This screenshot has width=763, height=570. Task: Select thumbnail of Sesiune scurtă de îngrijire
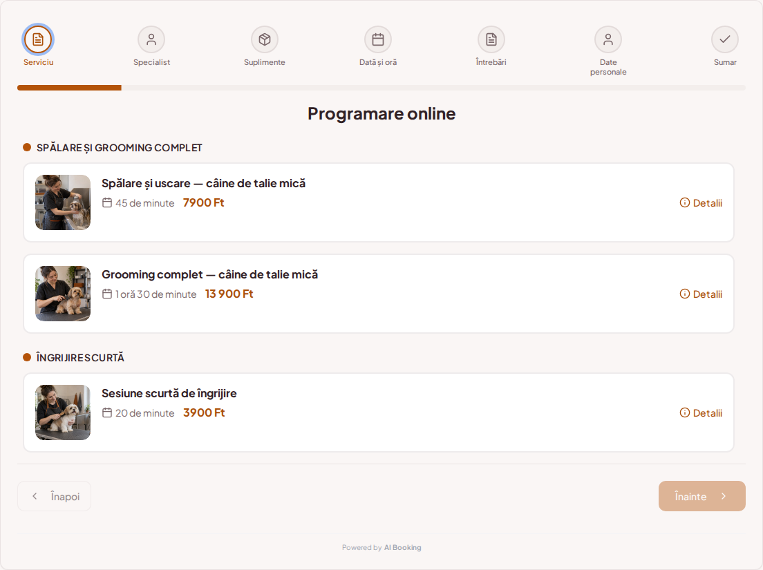[63, 412]
